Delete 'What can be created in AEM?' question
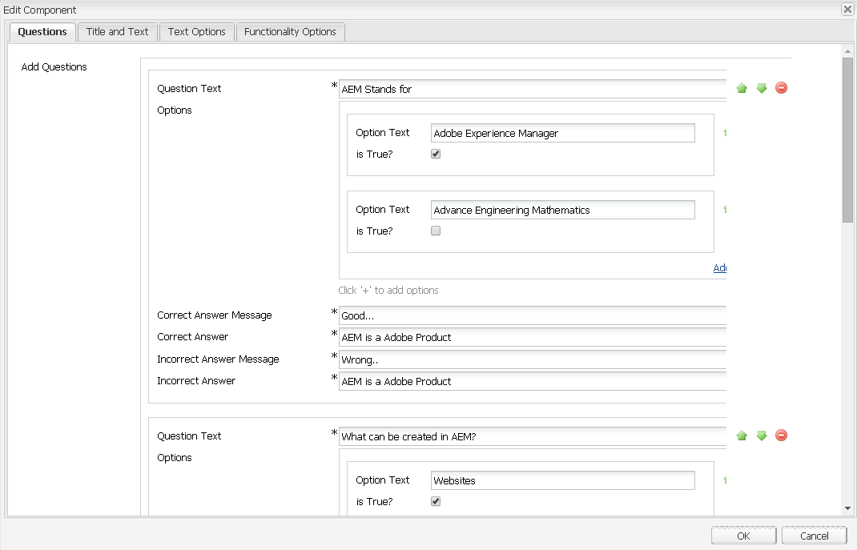The image size is (857, 550). (782, 436)
